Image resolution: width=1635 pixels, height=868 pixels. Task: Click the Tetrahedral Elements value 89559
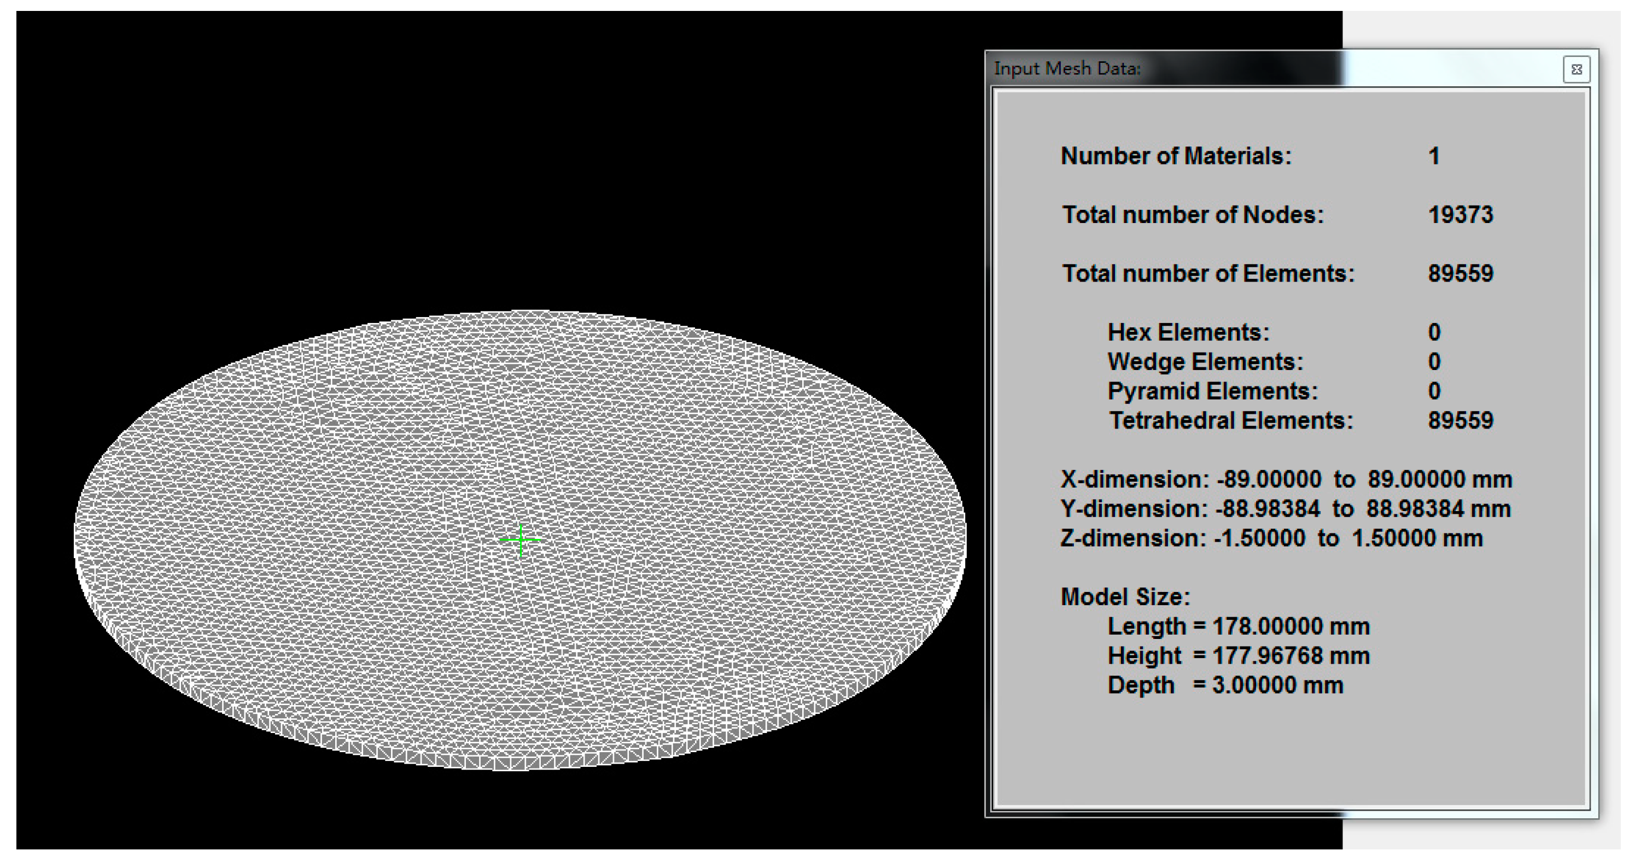point(1461,421)
